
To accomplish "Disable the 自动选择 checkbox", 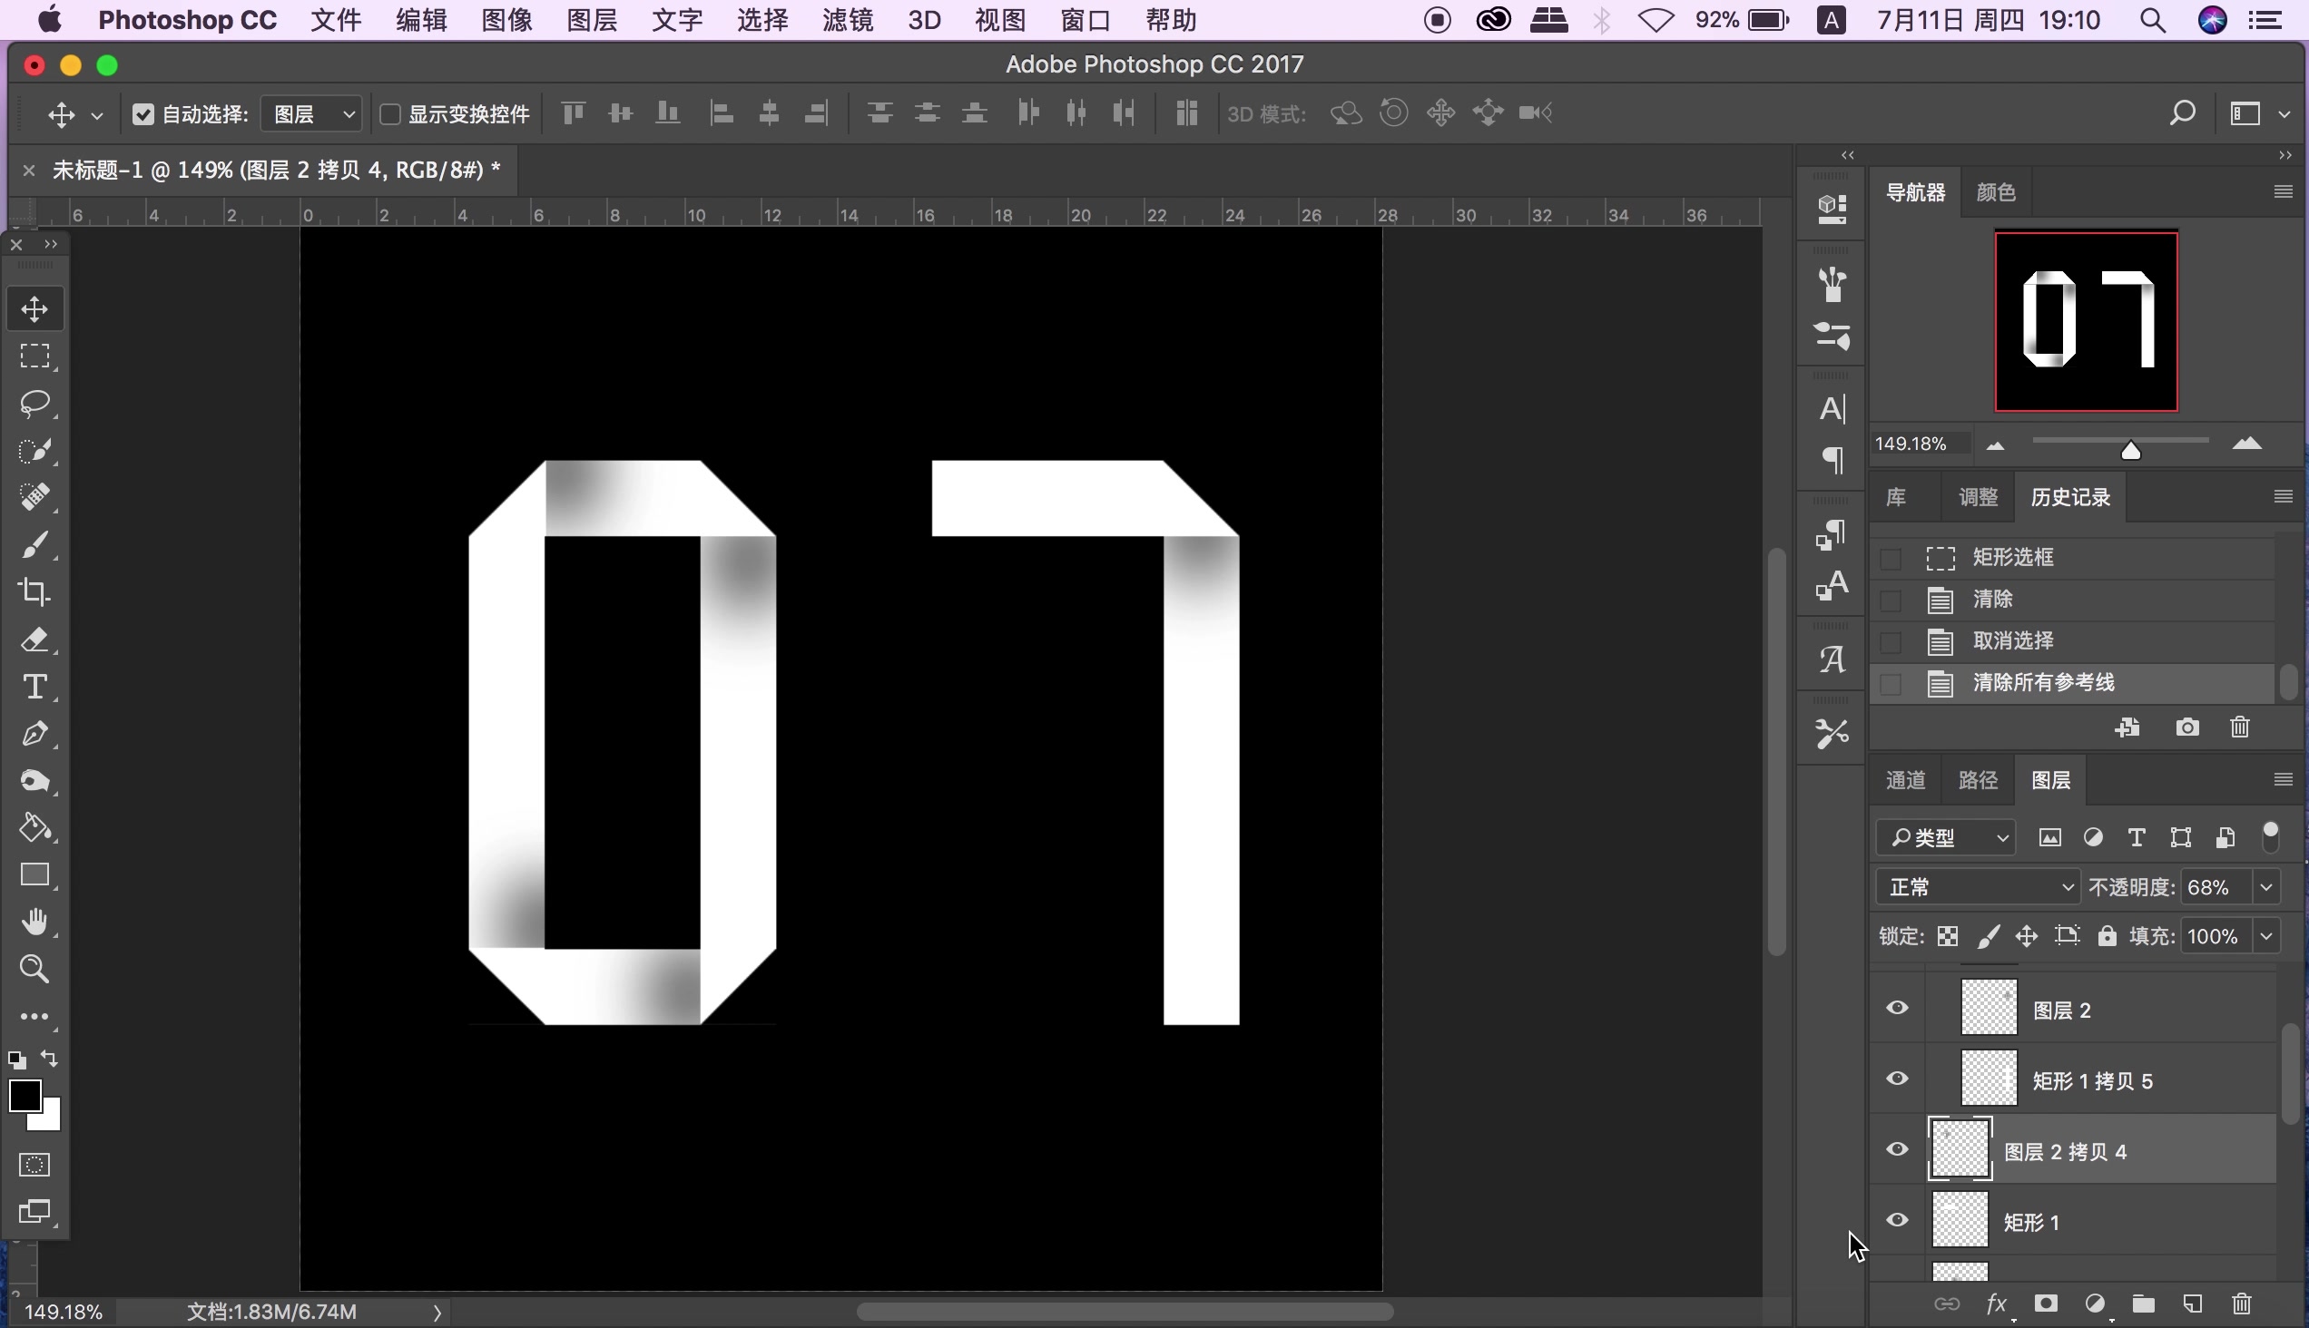I will point(143,114).
